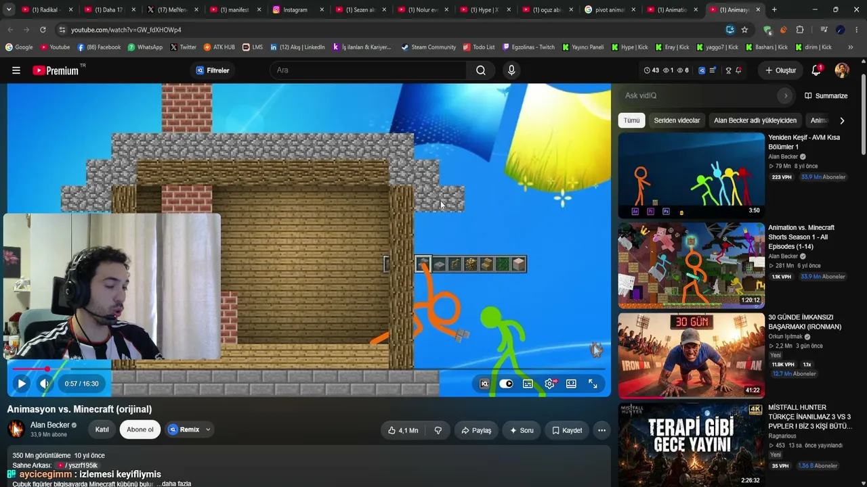This screenshot has height=487, width=867.
Task: Open a new browser tab
Action: click(774, 9)
